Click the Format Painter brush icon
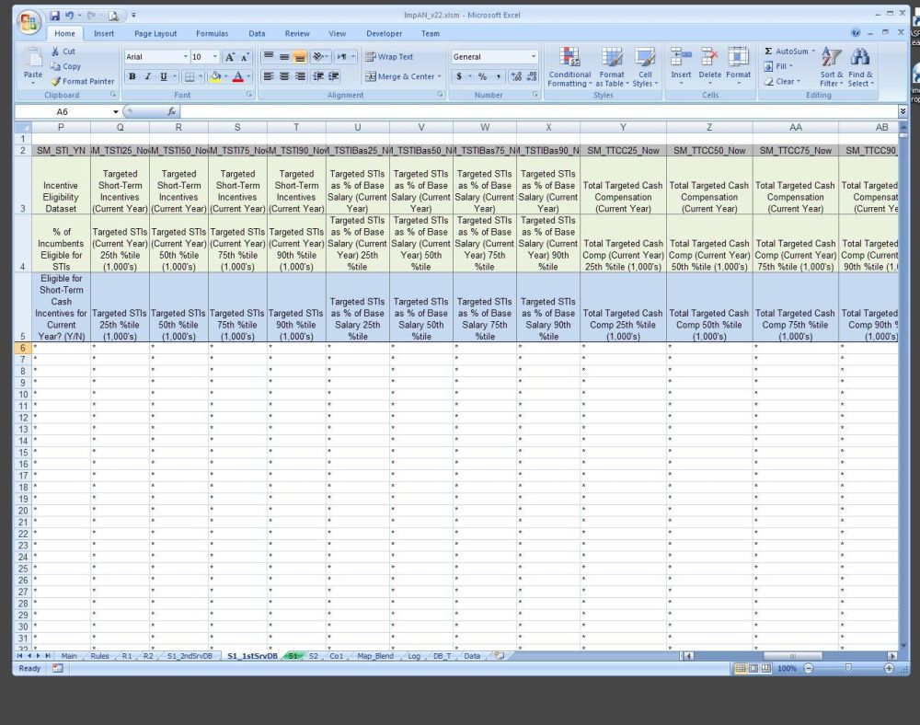The image size is (920, 725). pyautogui.click(x=56, y=82)
